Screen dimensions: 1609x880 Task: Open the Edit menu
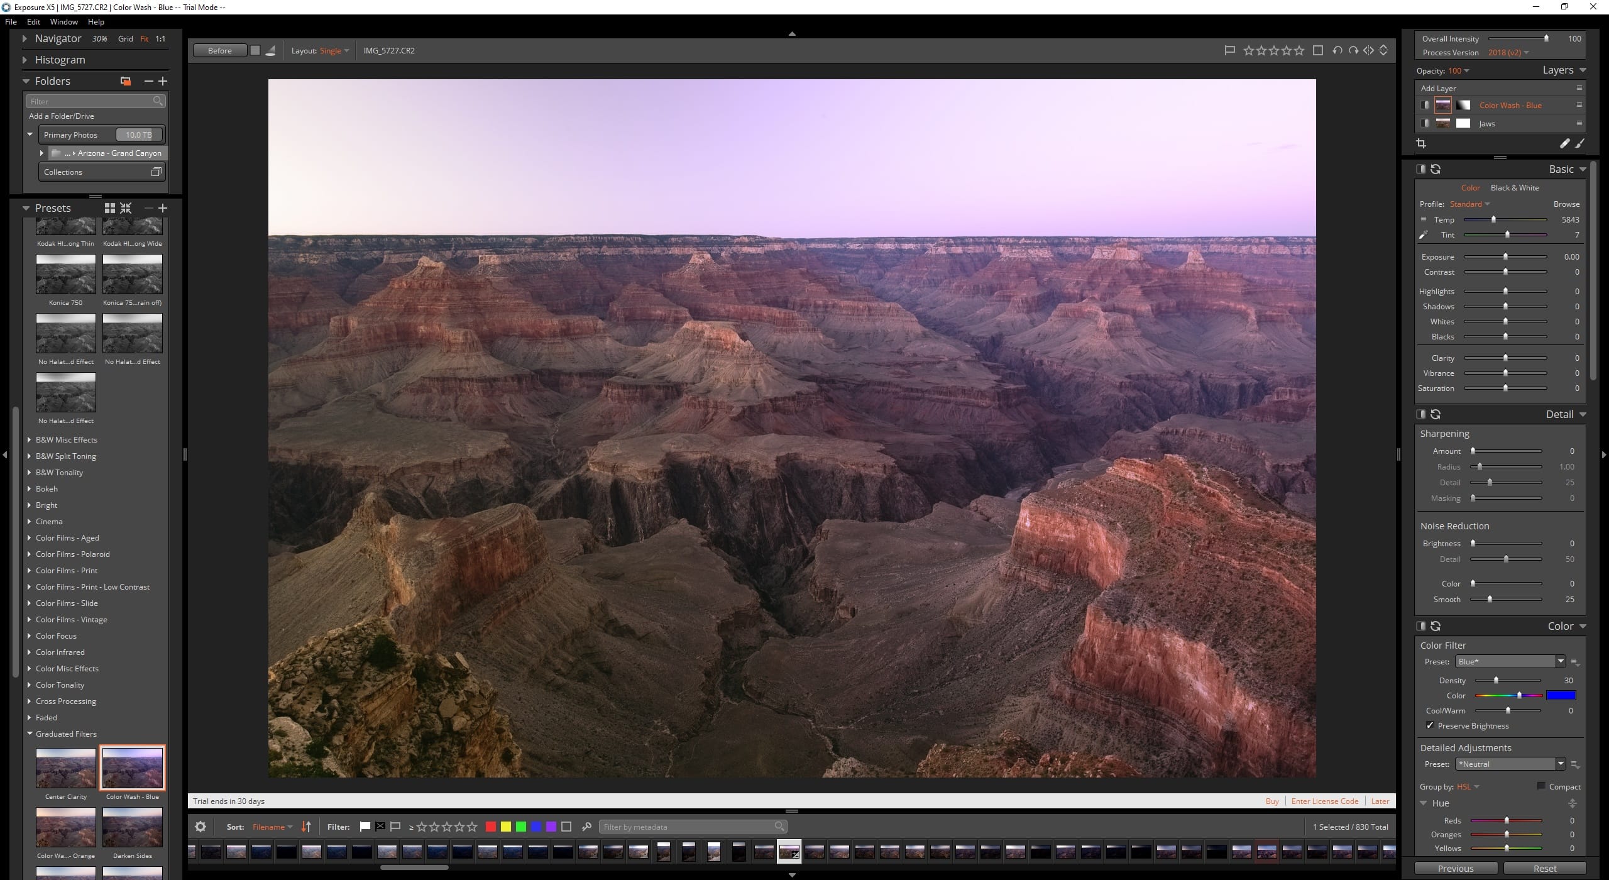pyautogui.click(x=33, y=22)
